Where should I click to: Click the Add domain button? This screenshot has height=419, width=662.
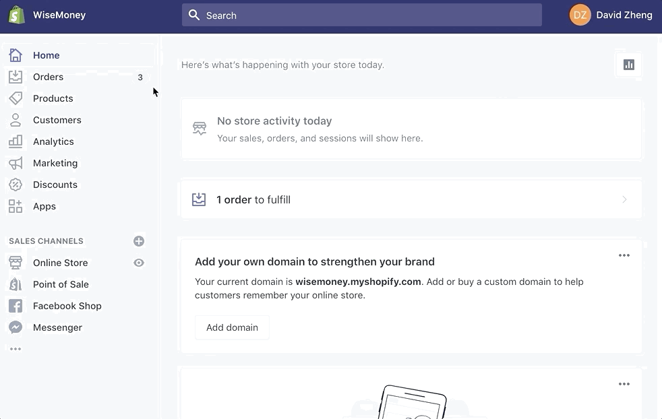232,327
